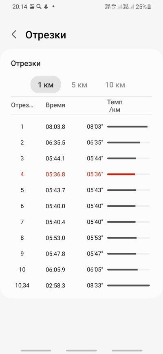Viewport: 163px width, 354px height.
Task: Tap the time 06:05.9 for segment 10
Action: point(55,269)
